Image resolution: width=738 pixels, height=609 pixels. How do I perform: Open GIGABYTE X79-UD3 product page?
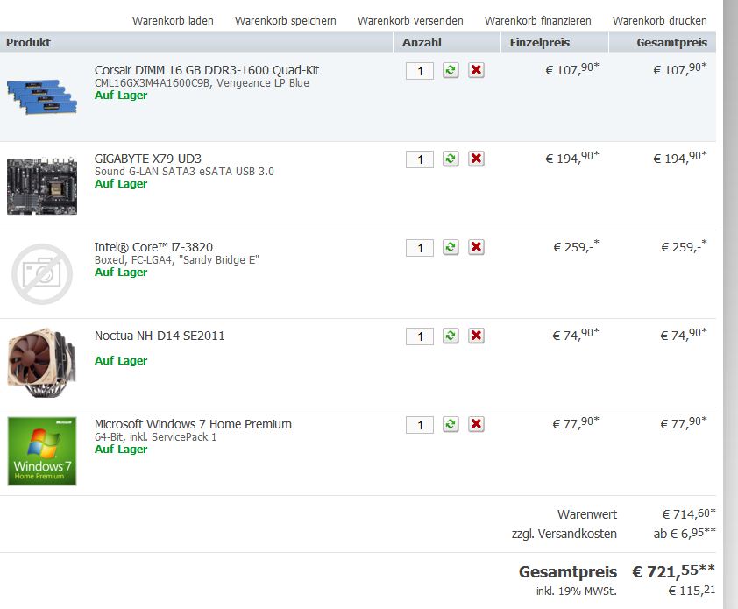pyautogui.click(x=148, y=159)
